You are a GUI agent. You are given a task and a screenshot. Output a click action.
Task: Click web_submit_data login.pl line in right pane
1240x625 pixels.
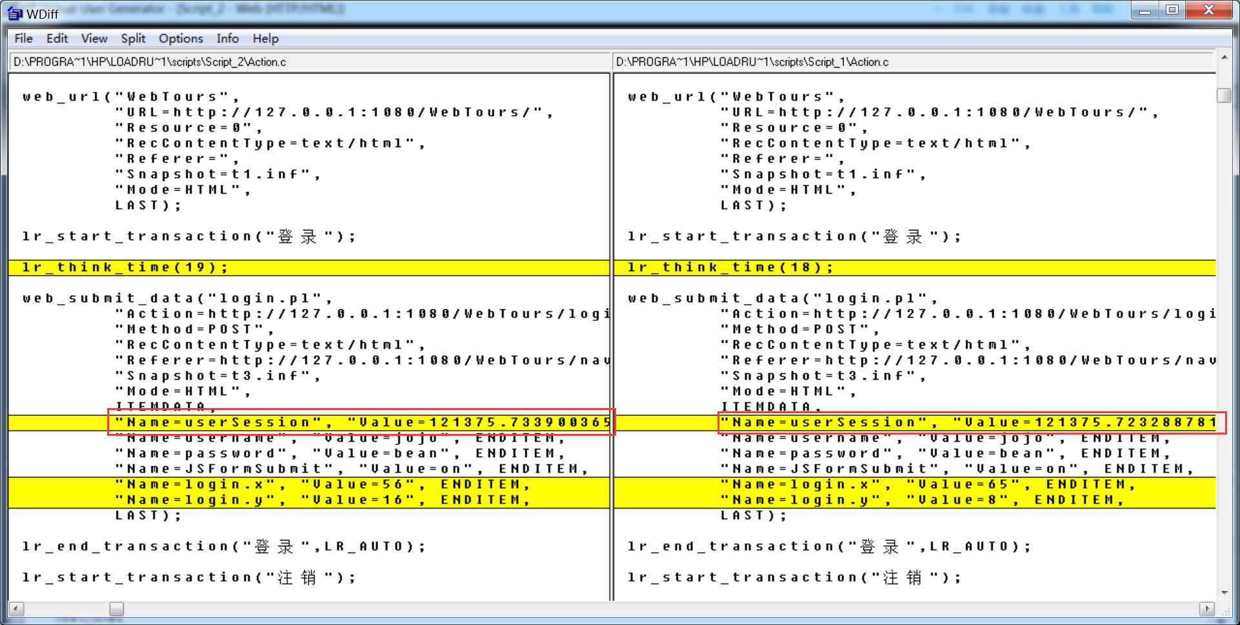pos(783,298)
